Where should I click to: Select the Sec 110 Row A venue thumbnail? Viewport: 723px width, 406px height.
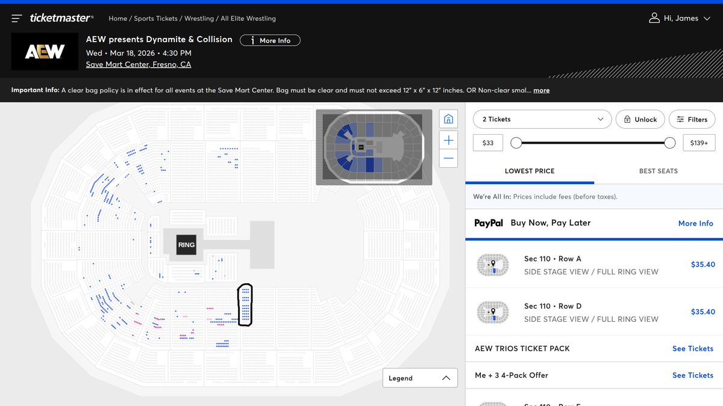point(493,265)
